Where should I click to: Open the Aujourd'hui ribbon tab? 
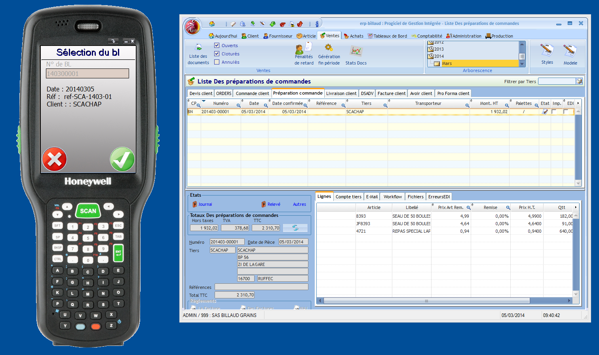[223, 36]
